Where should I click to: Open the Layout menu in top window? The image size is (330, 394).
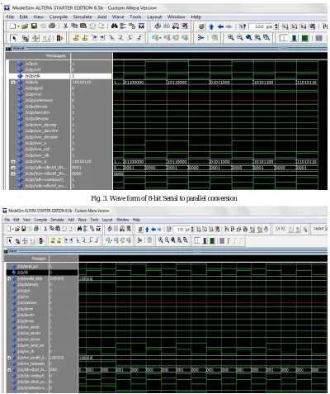[154, 17]
